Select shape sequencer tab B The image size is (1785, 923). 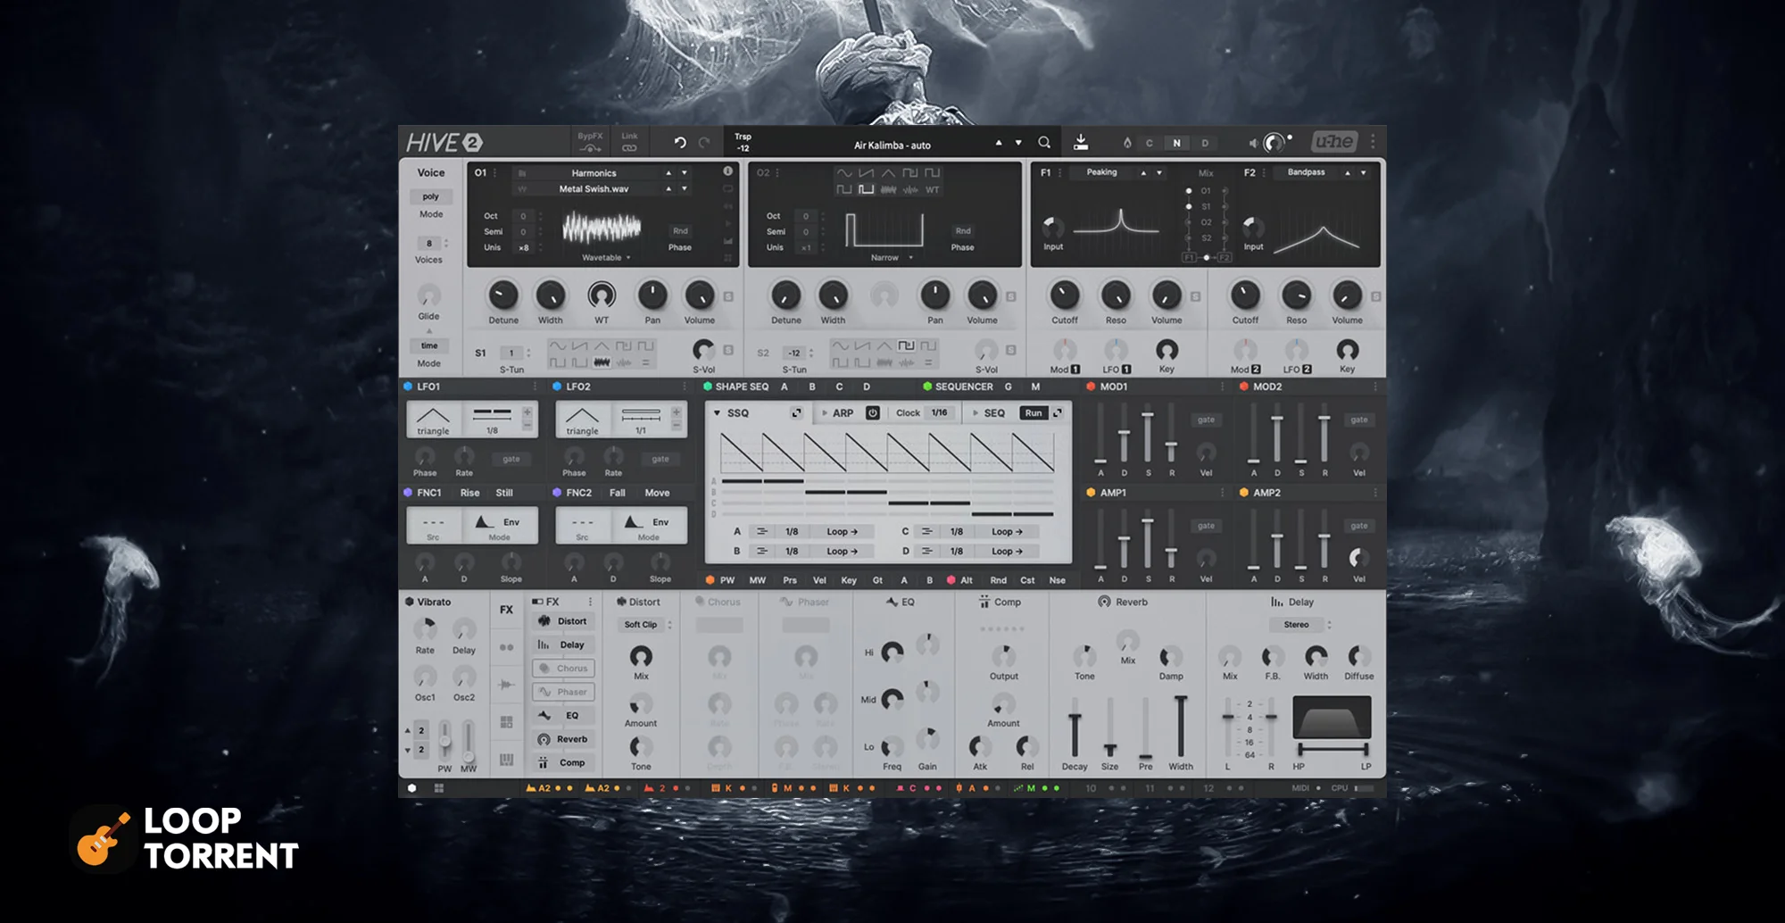(x=812, y=387)
